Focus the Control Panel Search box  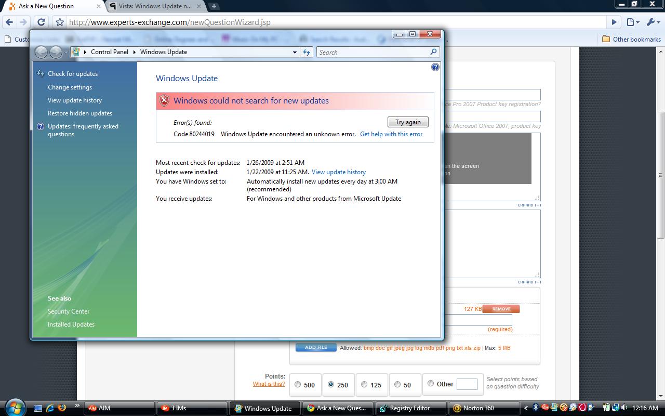(x=373, y=52)
